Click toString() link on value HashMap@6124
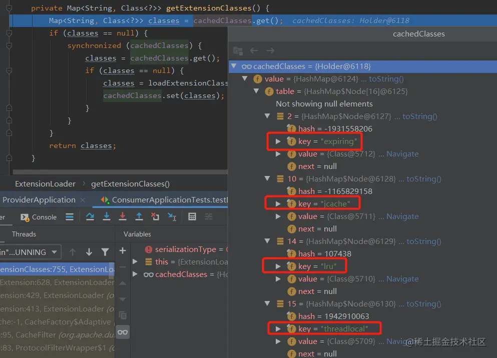Viewport: 497px width, 358px height. click(386, 79)
